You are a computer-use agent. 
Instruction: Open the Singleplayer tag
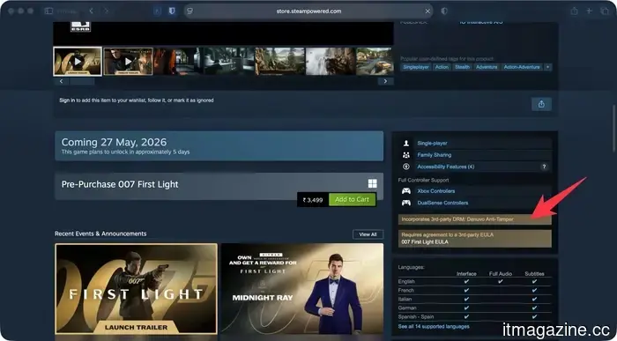tap(416, 67)
